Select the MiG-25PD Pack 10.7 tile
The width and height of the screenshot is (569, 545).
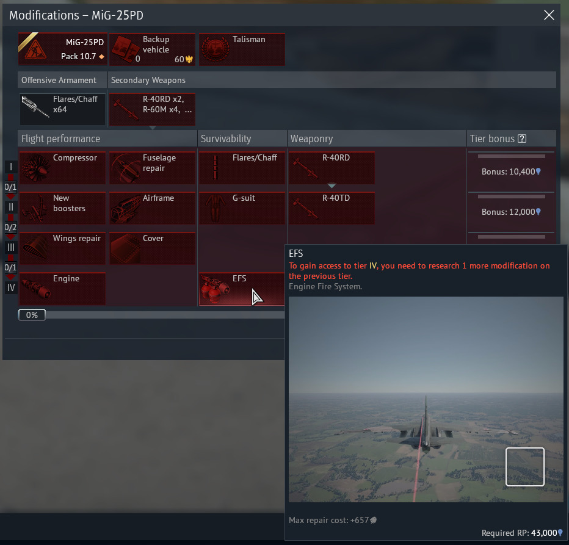point(62,49)
